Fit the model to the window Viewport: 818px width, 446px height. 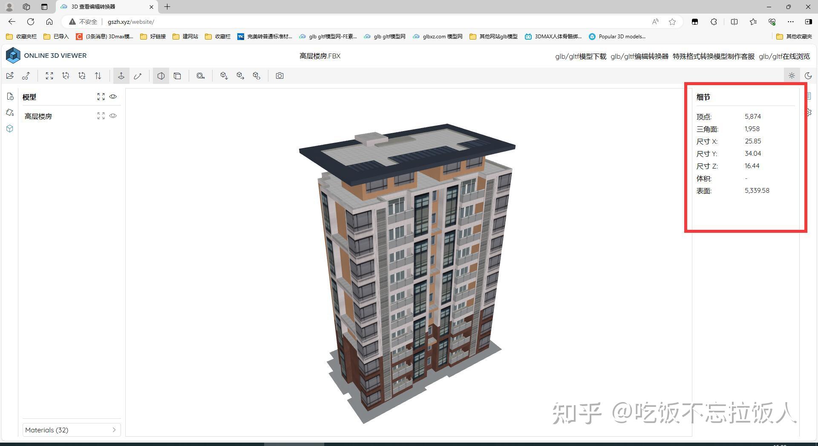point(49,75)
